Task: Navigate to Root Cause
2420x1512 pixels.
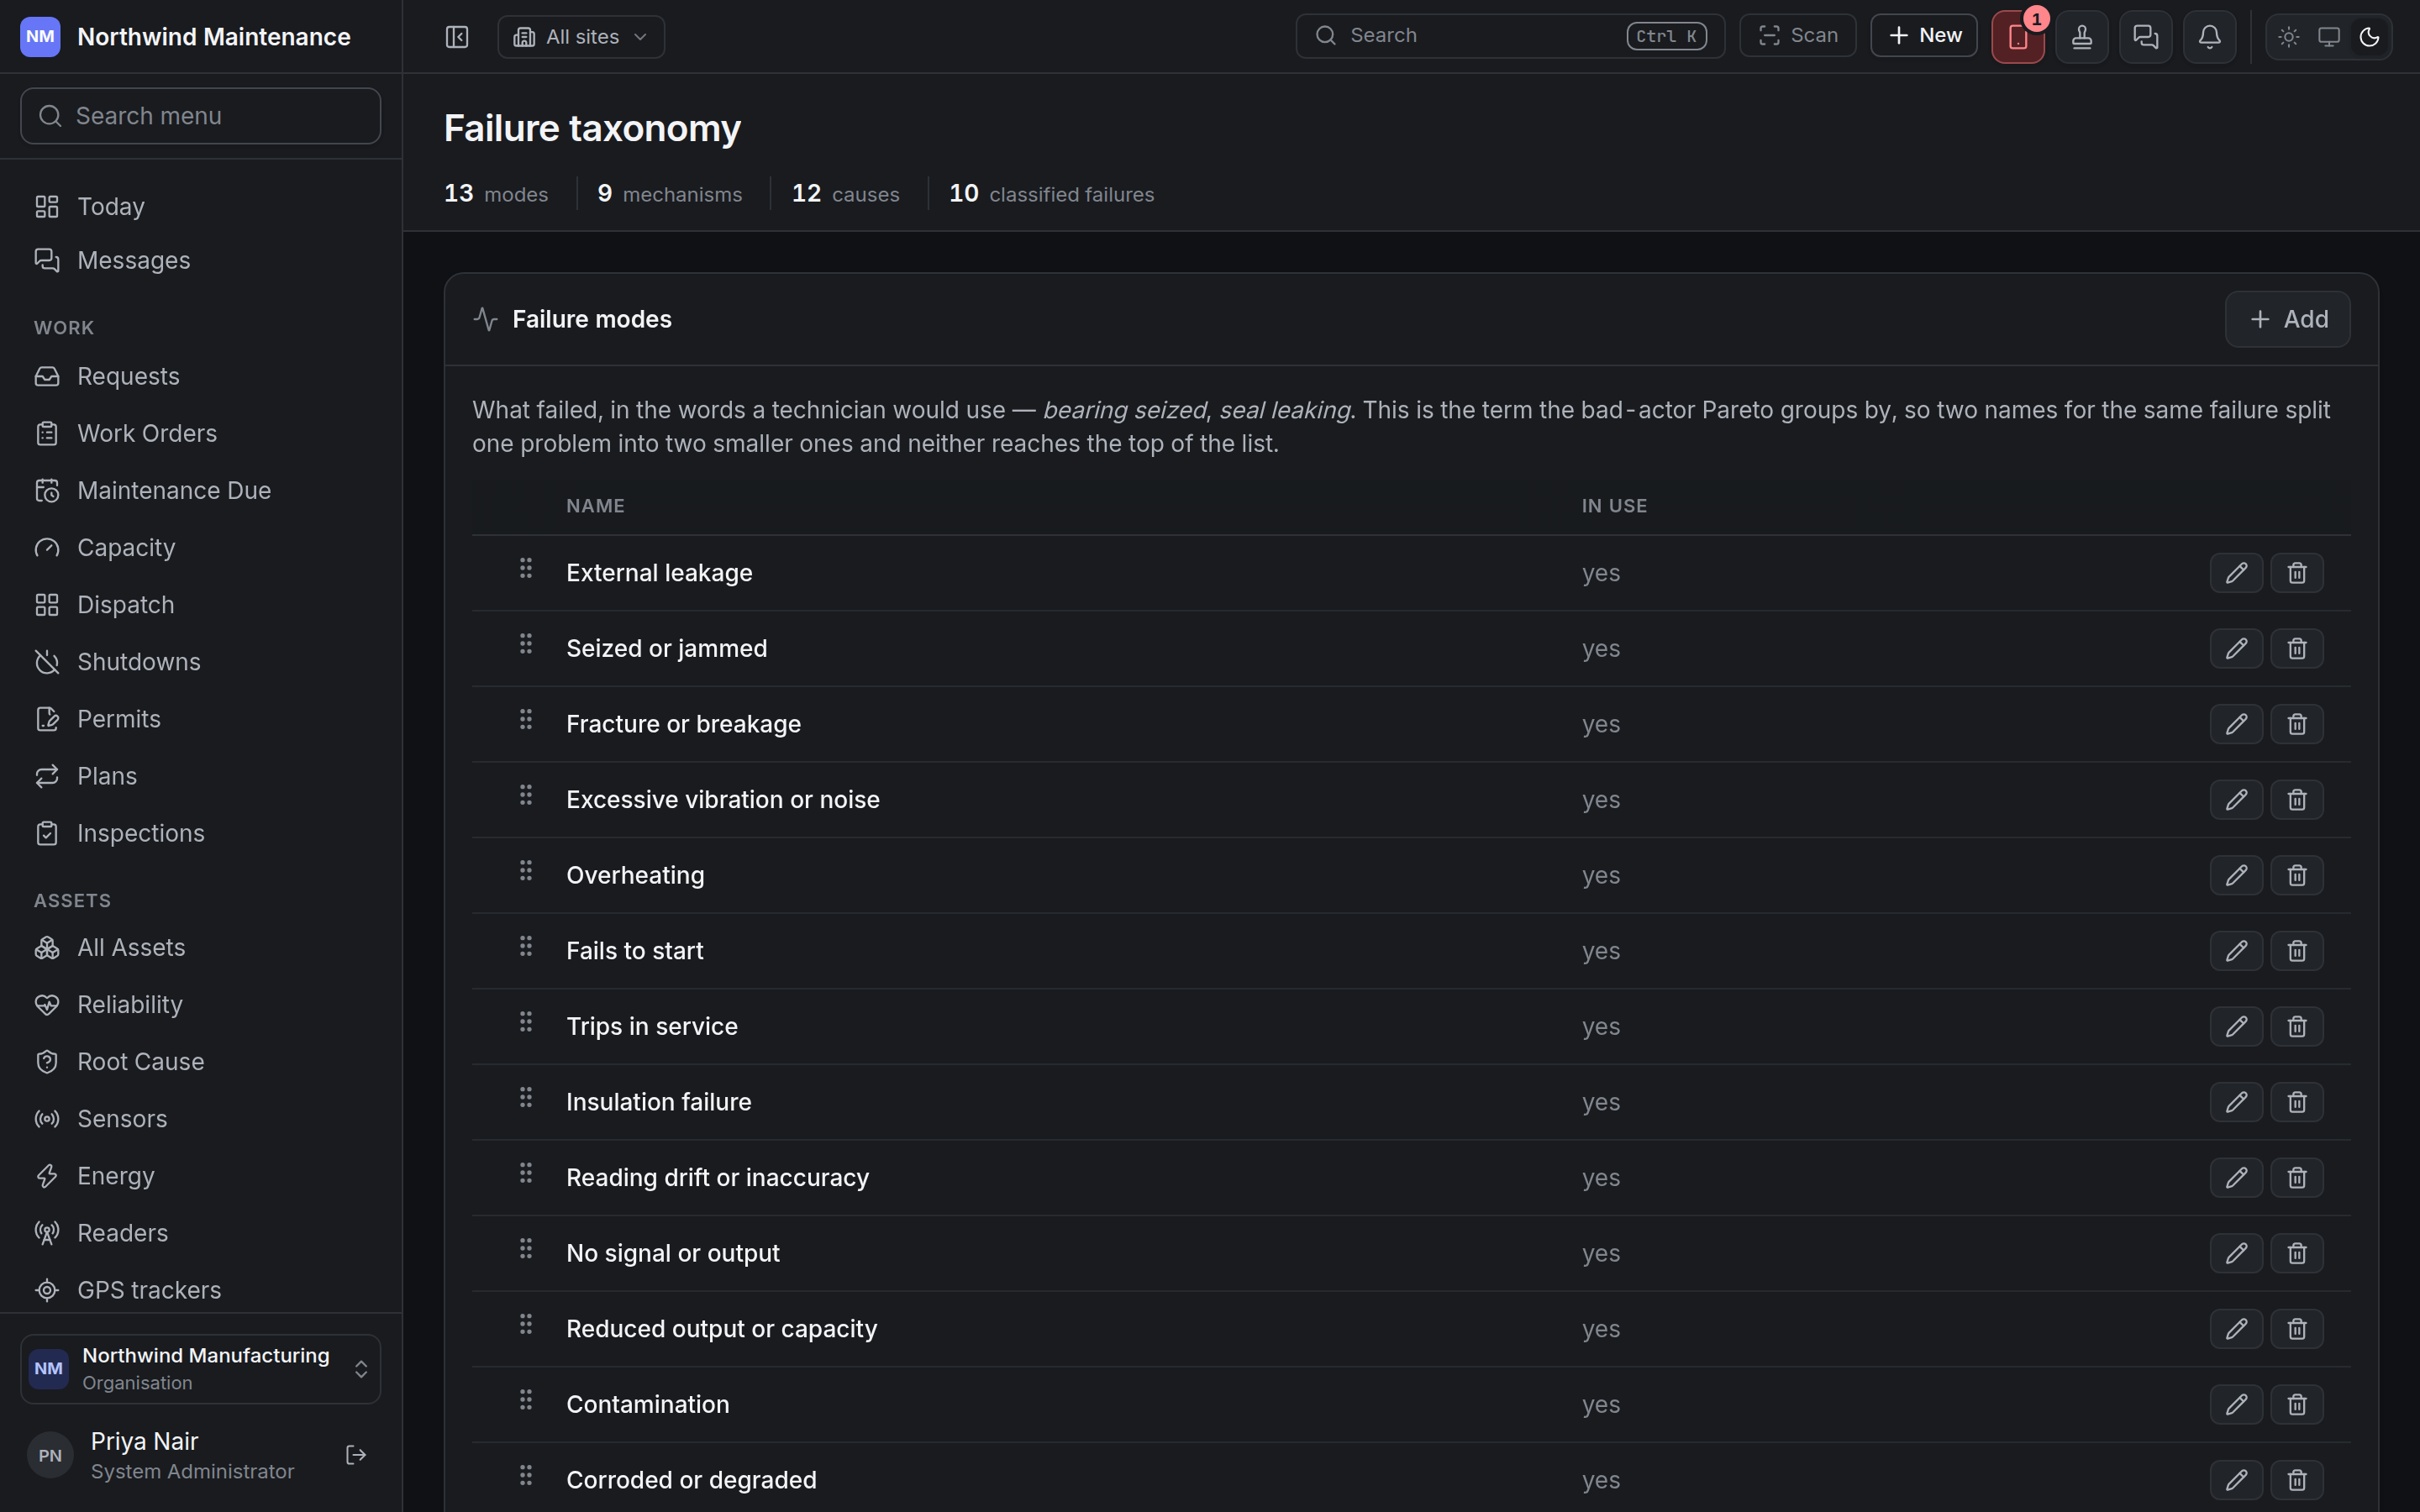Action: pyautogui.click(x=201, y=1061)
